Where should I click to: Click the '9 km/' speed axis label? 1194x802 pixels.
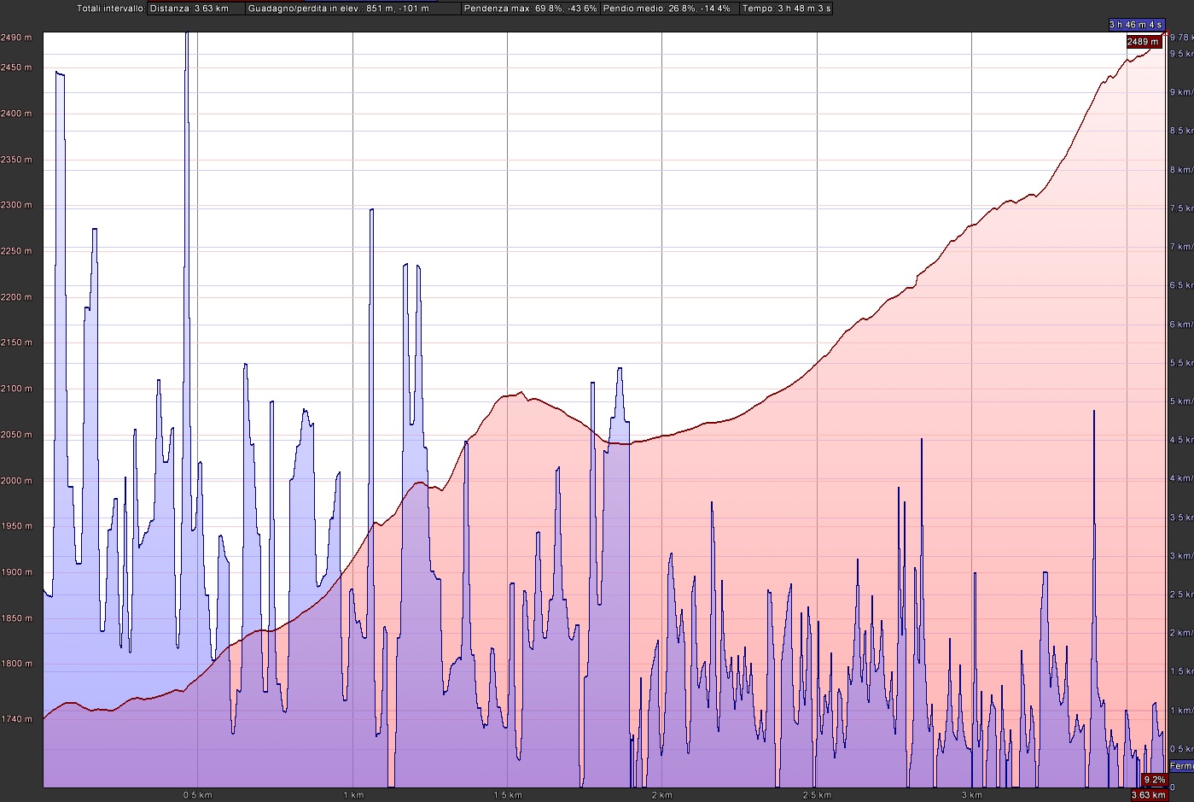point(1181,92)
